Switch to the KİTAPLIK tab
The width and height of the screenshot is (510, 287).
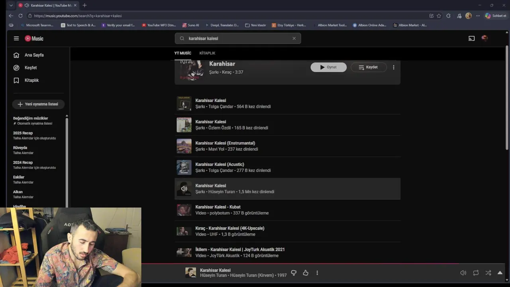click(207, 53)
